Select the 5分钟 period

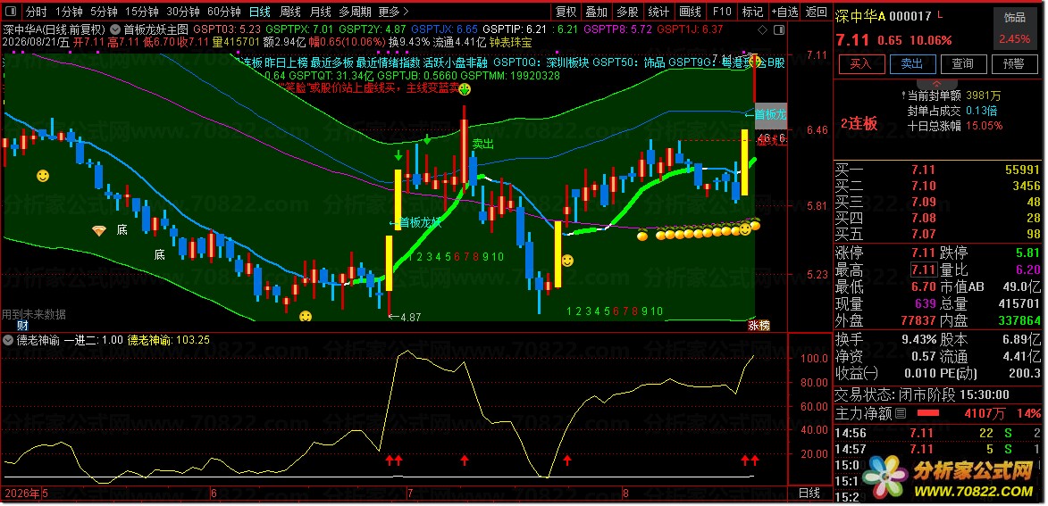[x=104, y=12]
